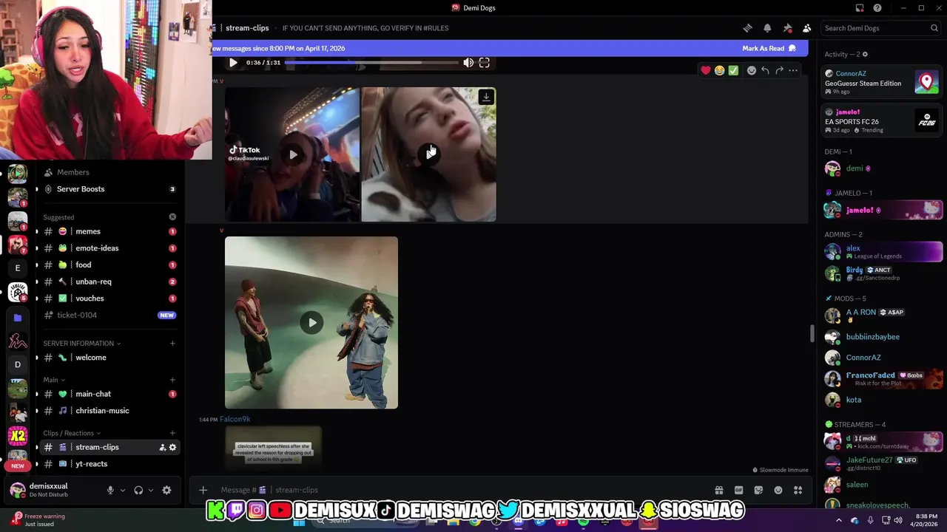Seek in the video progress bar
This screenshot has width=947, height=532.
point(371,63)
